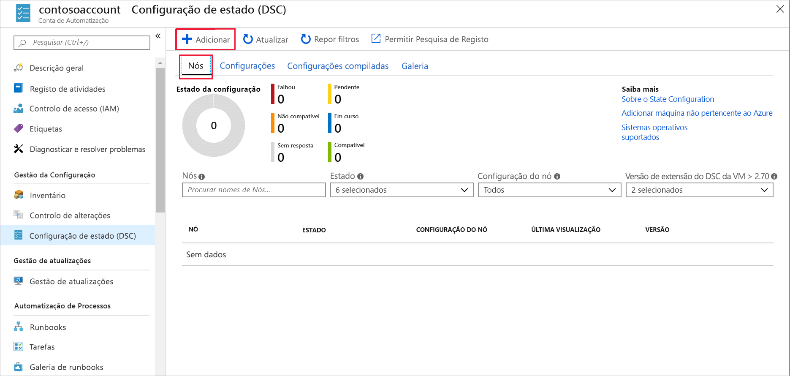Image resolution: width=790 pixels, height=376 pixels.
Task: Open Sobre o State Configuration link
Action: (x=668, y=99)
